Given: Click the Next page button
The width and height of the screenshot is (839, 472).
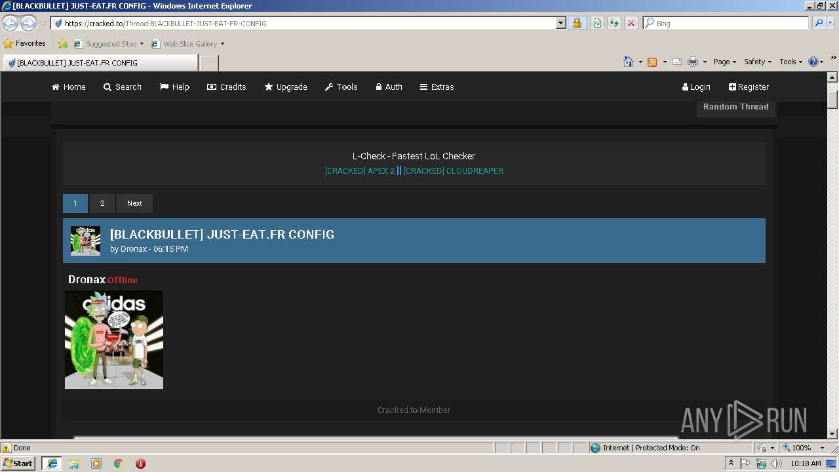Looking at the screenshot, I should 134,203.
